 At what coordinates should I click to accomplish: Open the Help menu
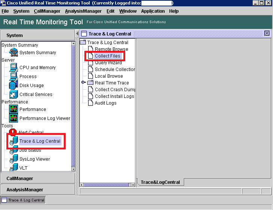click(174, 11)
